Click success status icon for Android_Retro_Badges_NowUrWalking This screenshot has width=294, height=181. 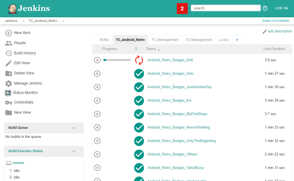point(139,128)
